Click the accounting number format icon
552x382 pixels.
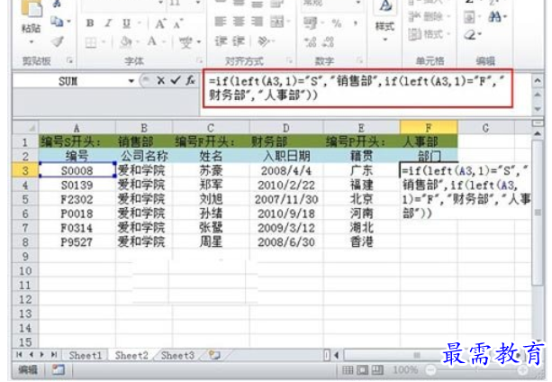pos(310,23)
